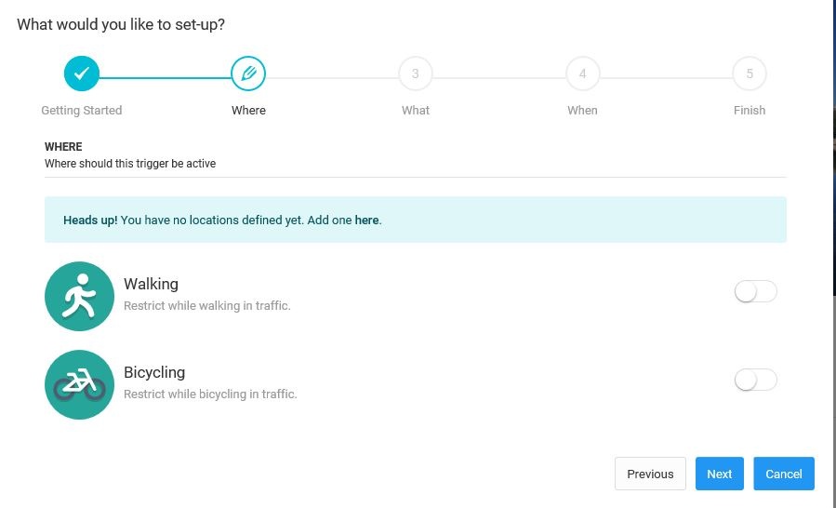Enable the Bicycling restriction toggle
836x508 pixels.
pos(755,380)
